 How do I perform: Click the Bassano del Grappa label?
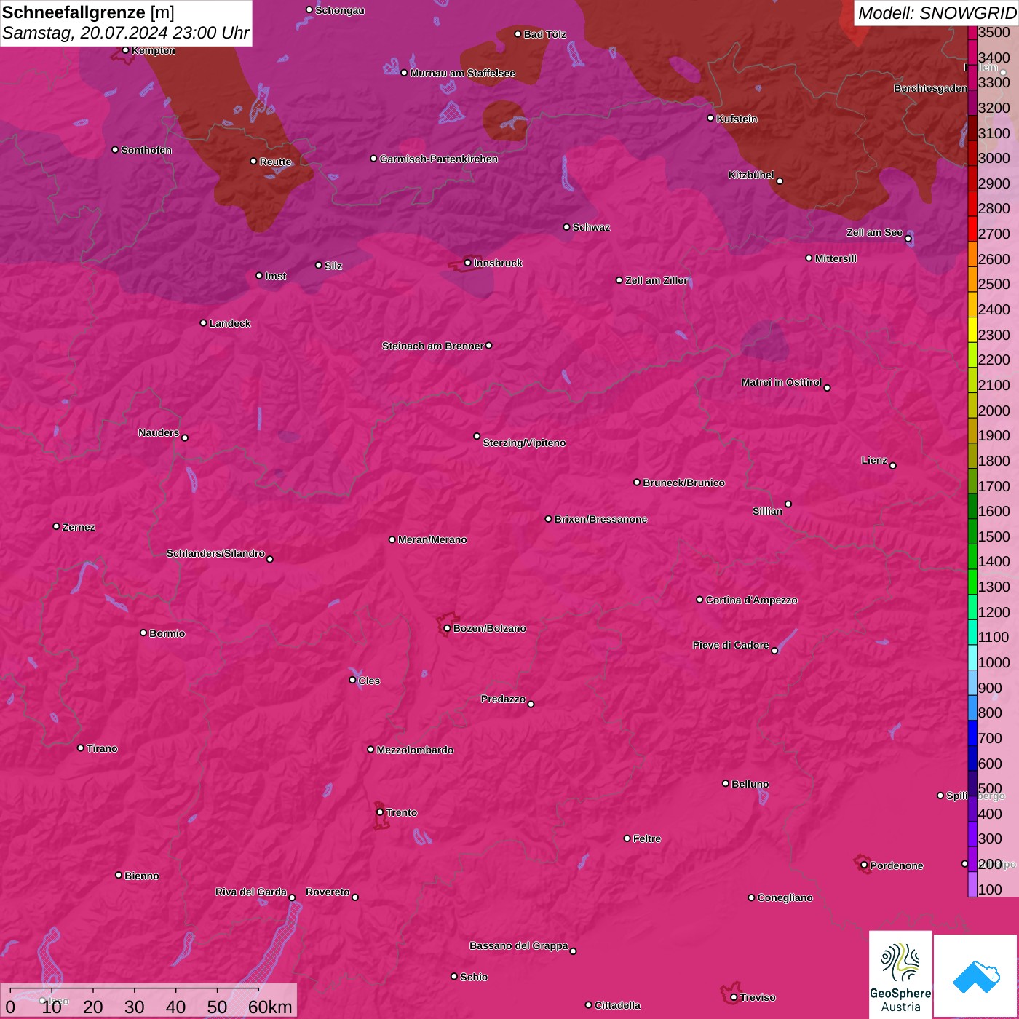pyautogui.click(x=519, y=945)
